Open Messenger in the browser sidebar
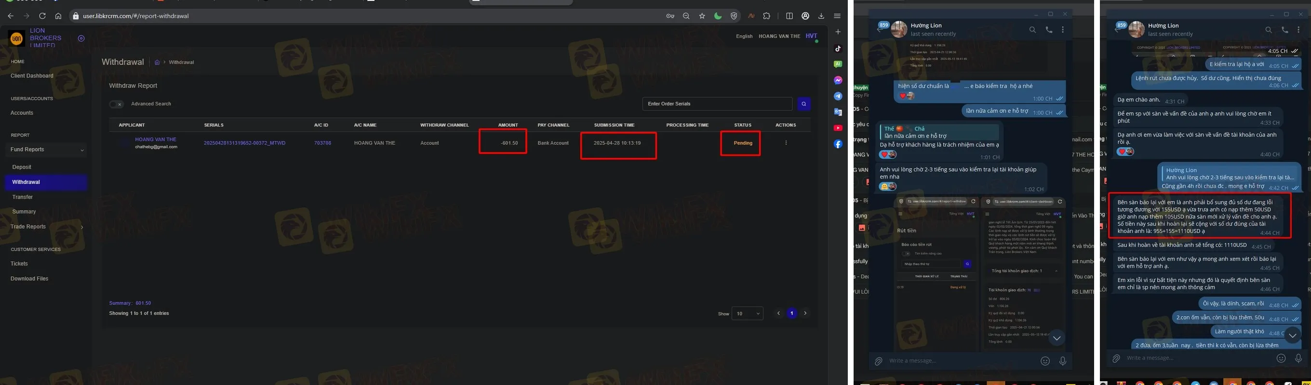This screenshot has height=385, width=1311. (x=838, y=80)
